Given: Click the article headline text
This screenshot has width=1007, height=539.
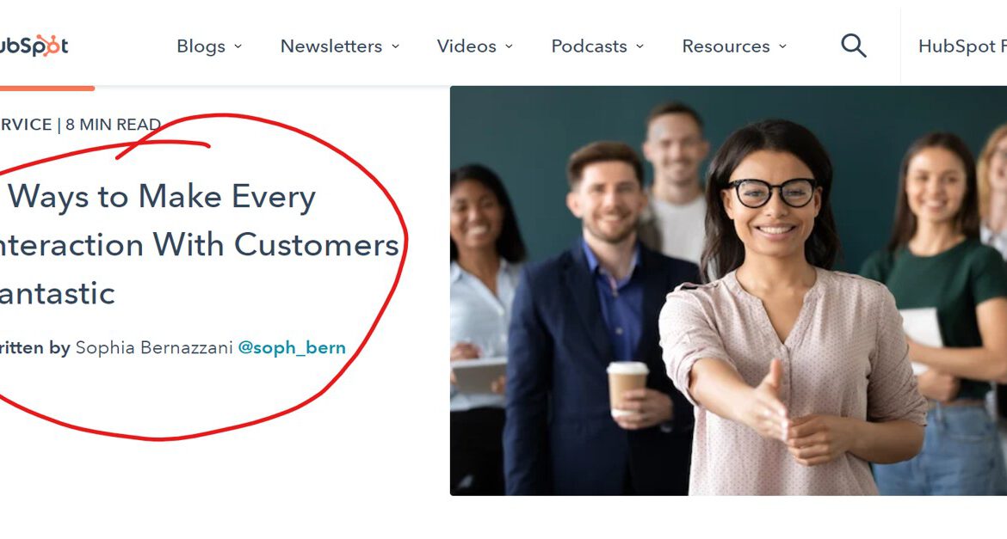Looking at the screenshot, I should pos(199,244).
